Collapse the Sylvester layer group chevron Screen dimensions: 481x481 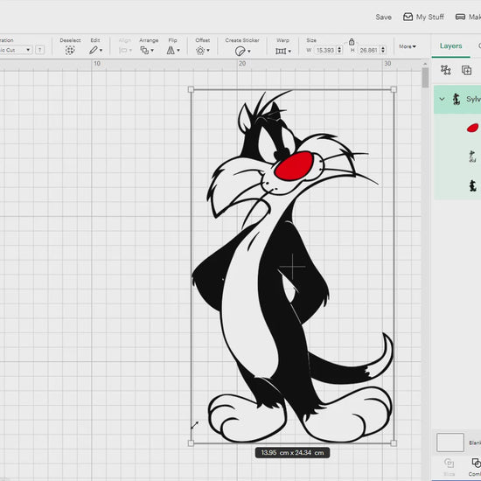point(442,99)
